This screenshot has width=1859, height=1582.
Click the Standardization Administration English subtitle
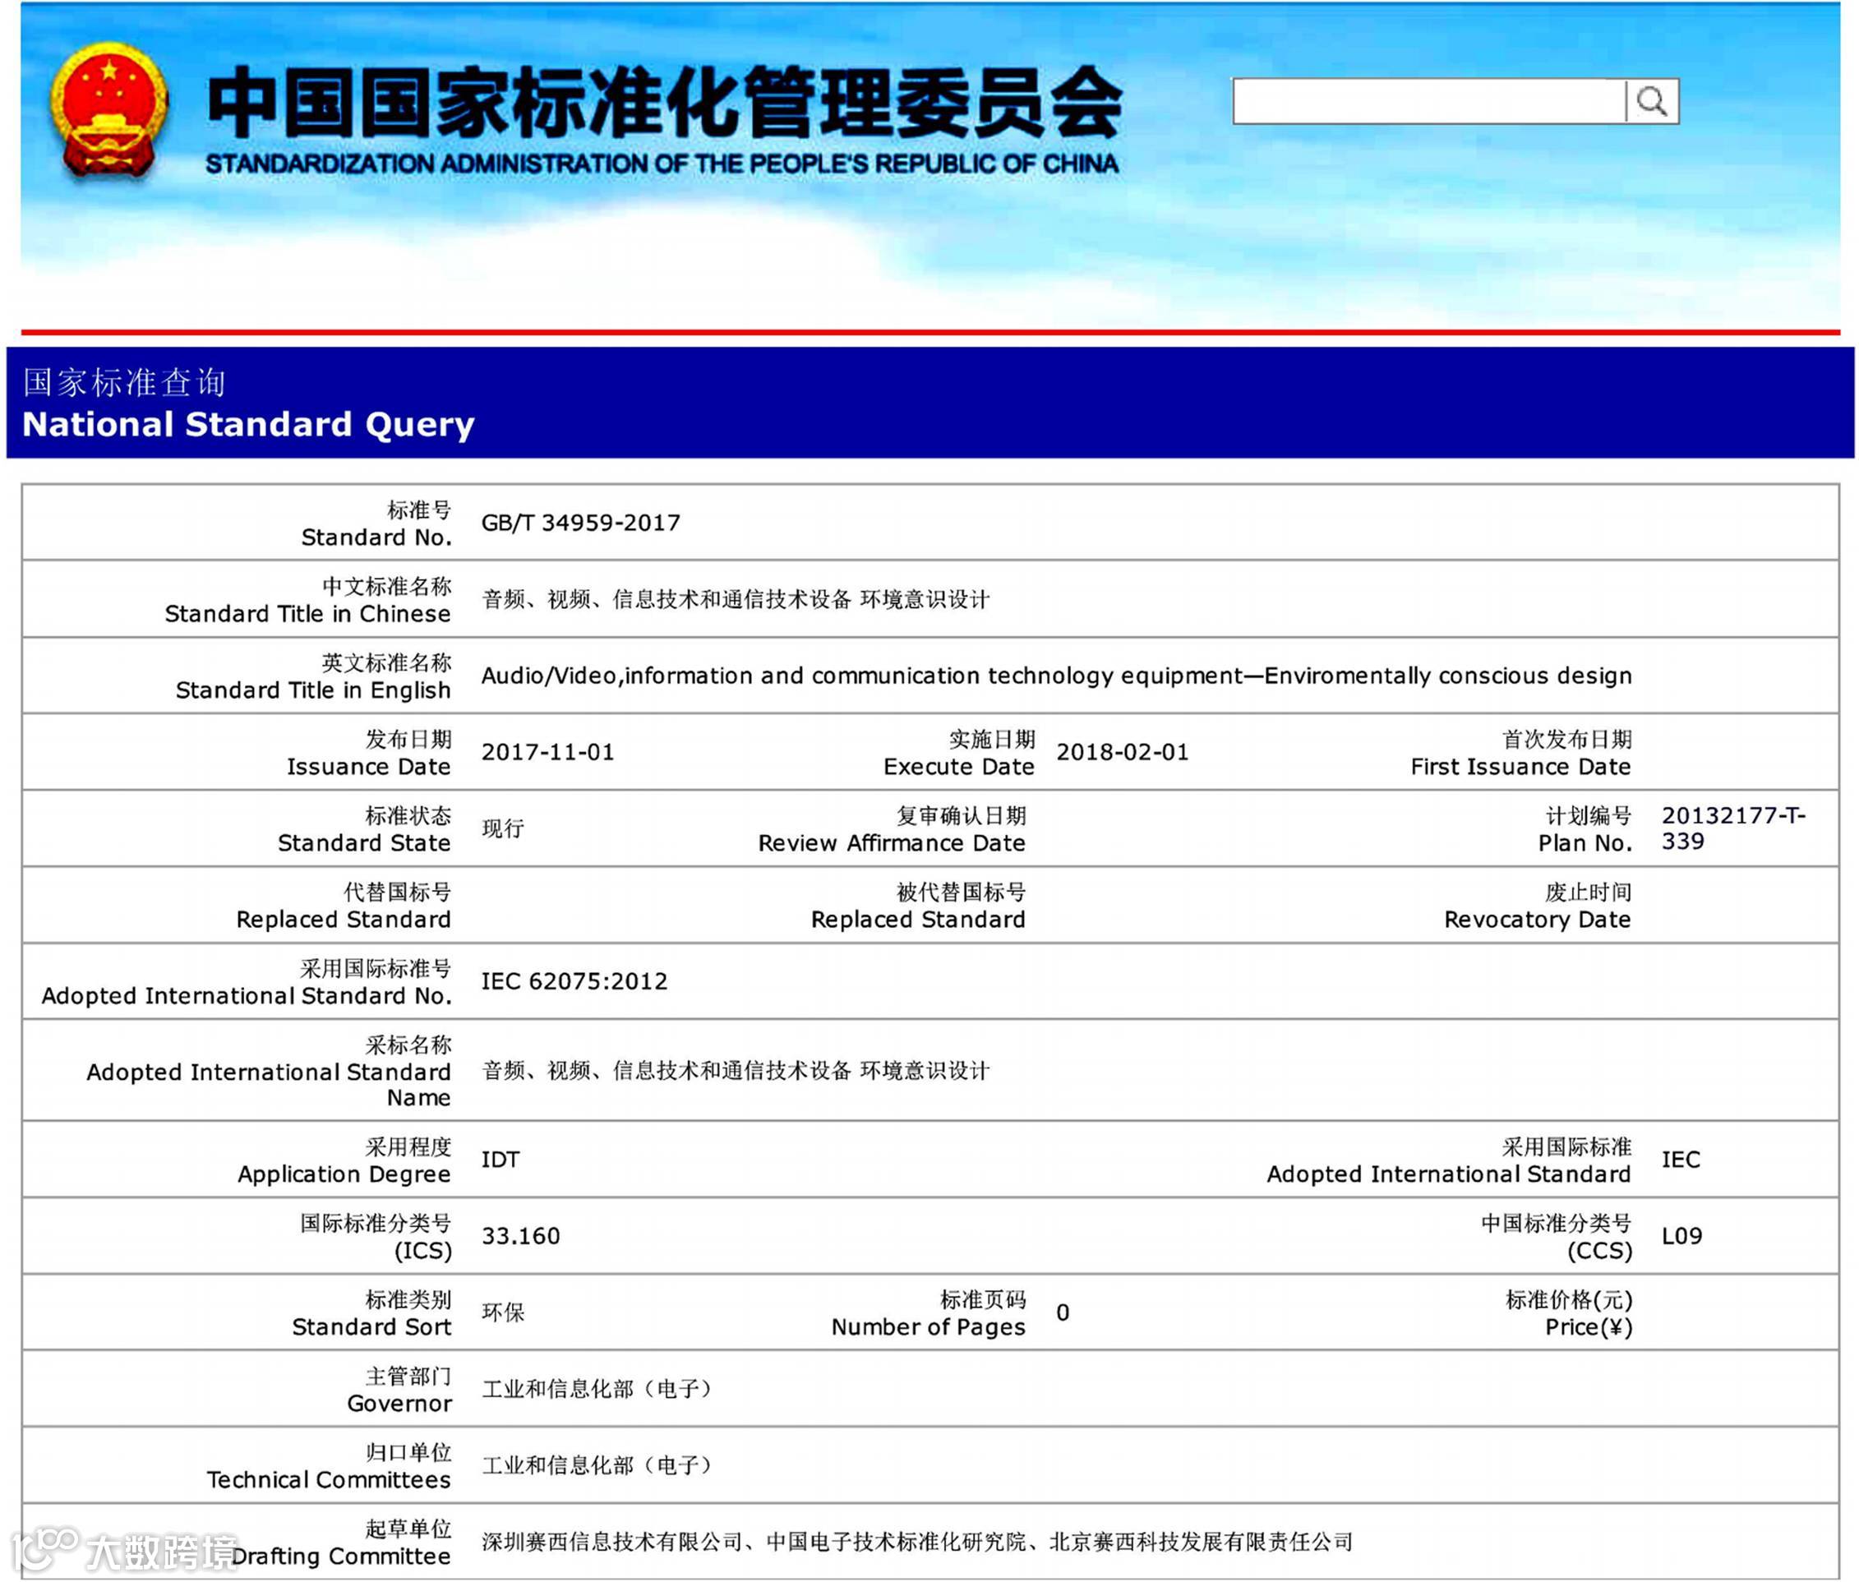[x=662, y=164]
